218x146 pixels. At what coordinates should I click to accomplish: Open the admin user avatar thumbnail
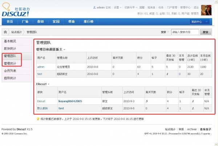coord(206,10)
